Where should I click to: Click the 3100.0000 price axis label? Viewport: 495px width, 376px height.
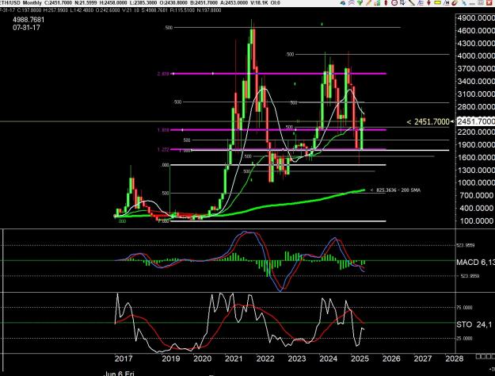[x=476, y=94]
